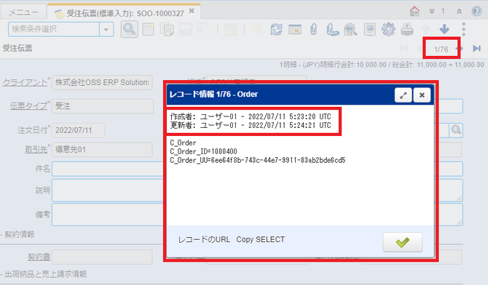This screenshot has width=488, height=285.
Task: Jump to the last record arrow
Action: pyautogui.click(x=476, y=48)
